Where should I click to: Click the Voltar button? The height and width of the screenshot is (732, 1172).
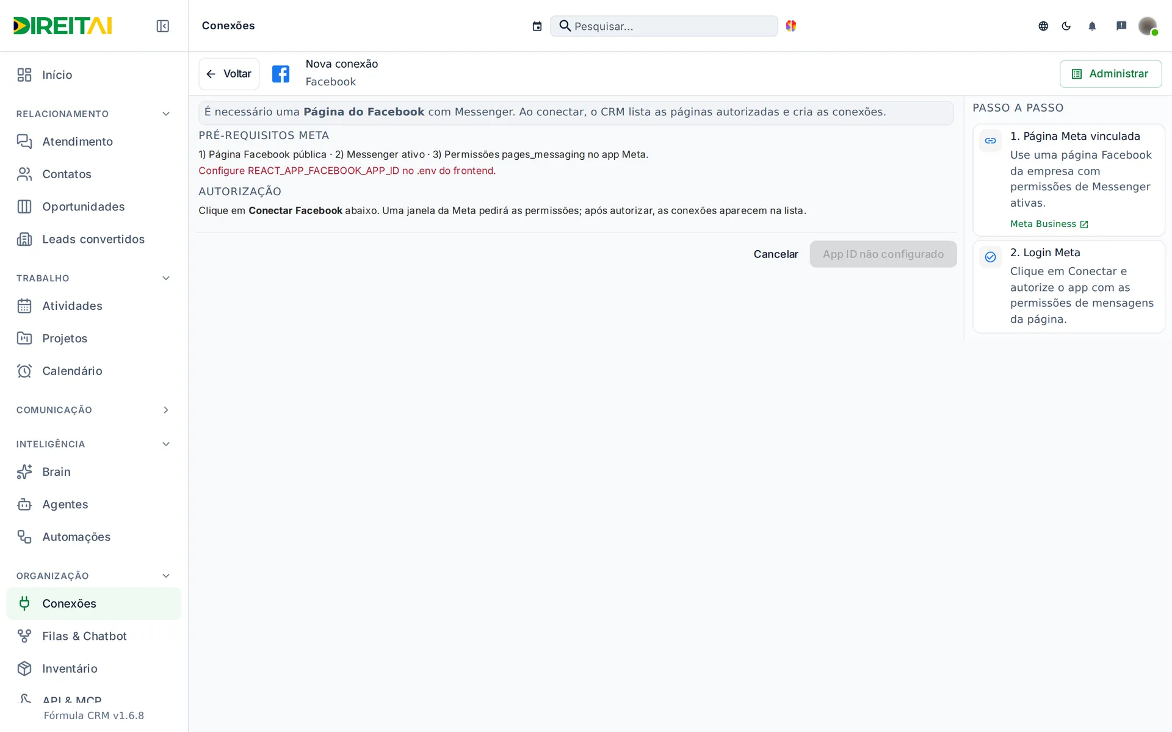pyautogui.click(x=229, y=74)
